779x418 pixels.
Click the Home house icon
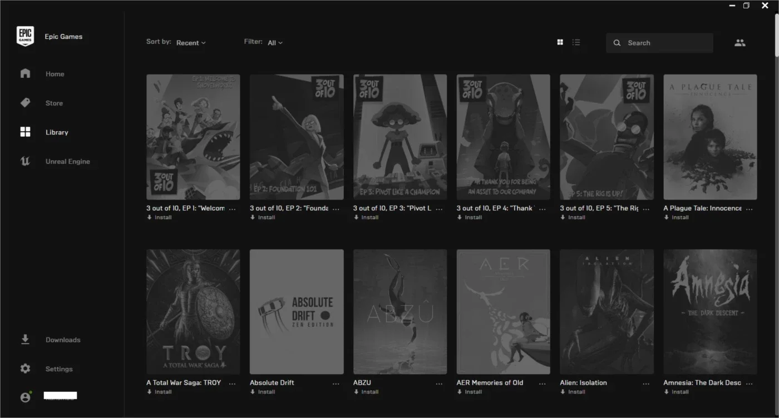tap(25, 73)
